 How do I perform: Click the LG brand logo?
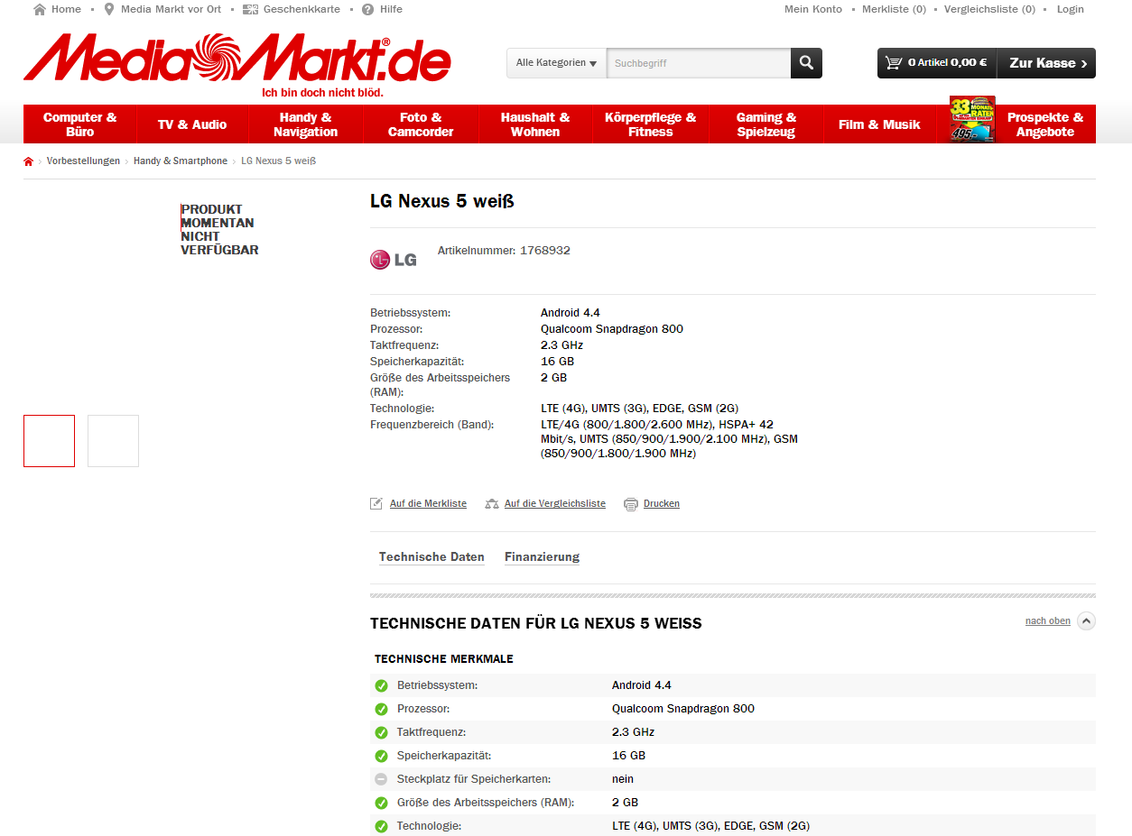tap(394, 260)
